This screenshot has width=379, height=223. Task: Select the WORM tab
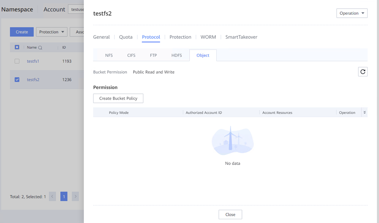pyautogui.click(x=208, y=37)
